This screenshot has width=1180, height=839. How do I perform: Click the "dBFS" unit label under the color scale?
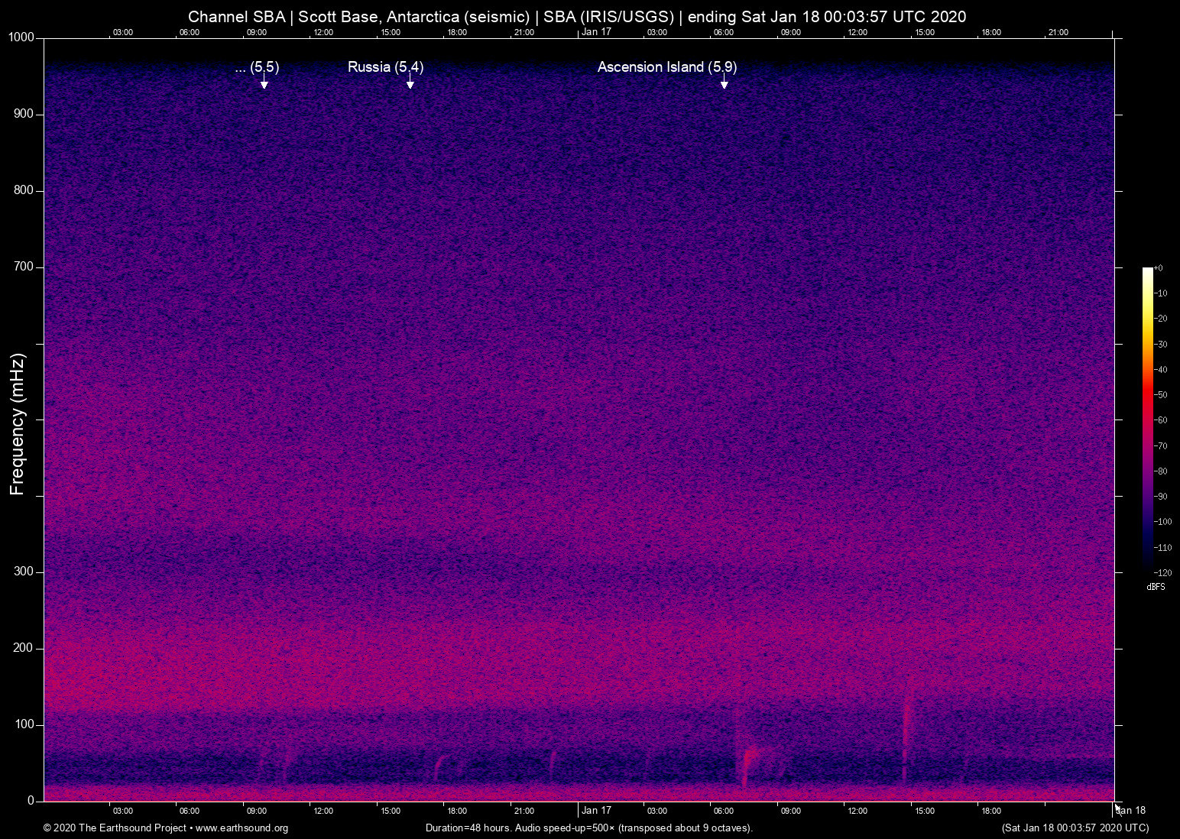coord(1156,587)
